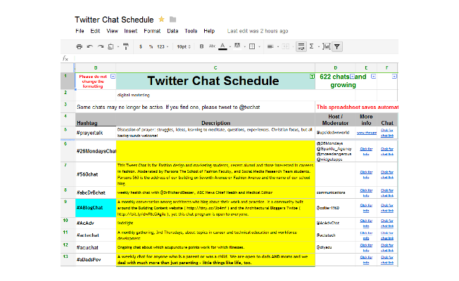Click 'Last edit was 2 hours ago'
Viewport: 459px width, 281px height.
coord(257,31)
